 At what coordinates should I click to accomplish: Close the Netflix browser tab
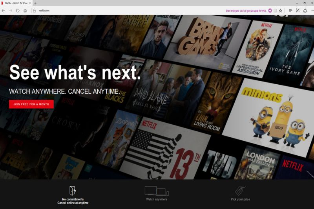coord(30,3)
